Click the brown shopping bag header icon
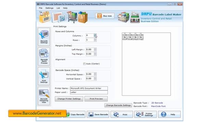 [x=83, y=17]
